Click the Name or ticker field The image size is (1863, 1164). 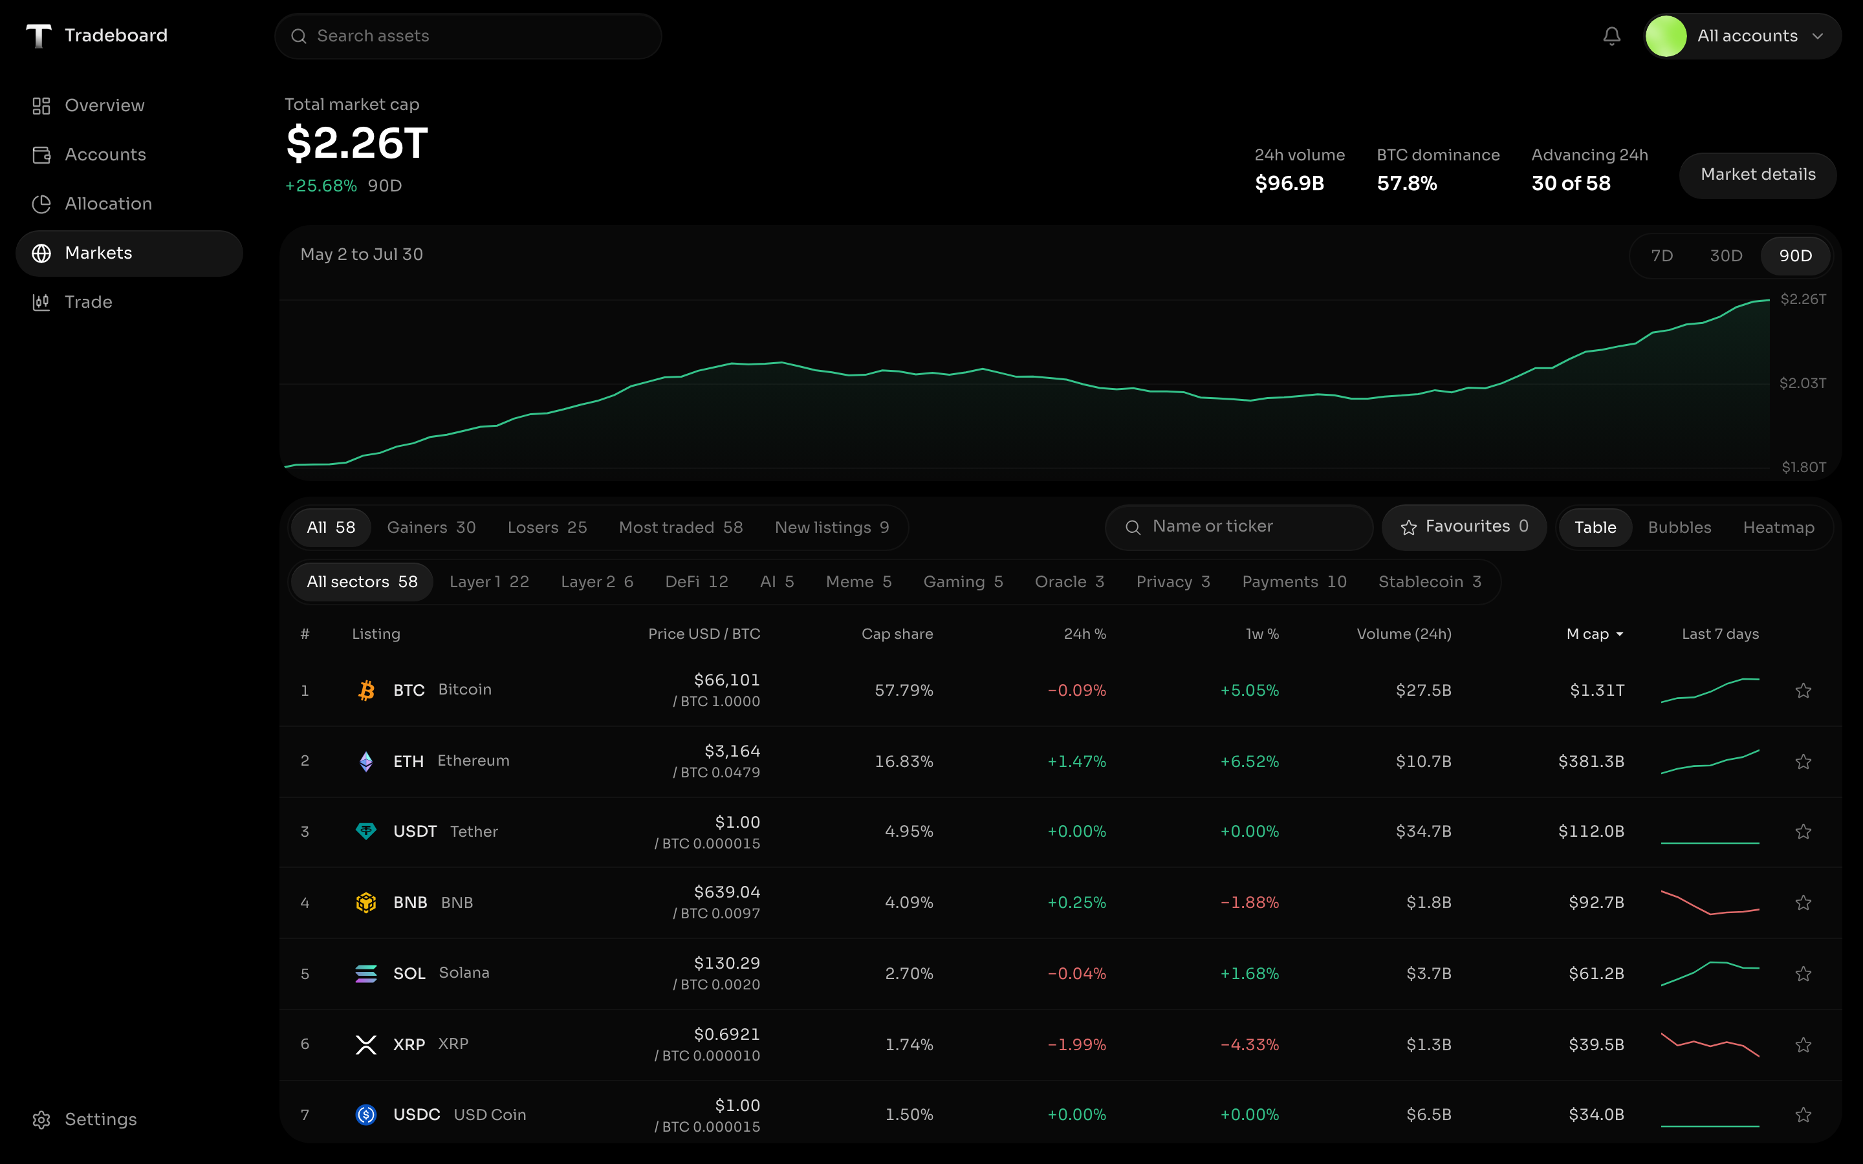[x=1239, y=527]
